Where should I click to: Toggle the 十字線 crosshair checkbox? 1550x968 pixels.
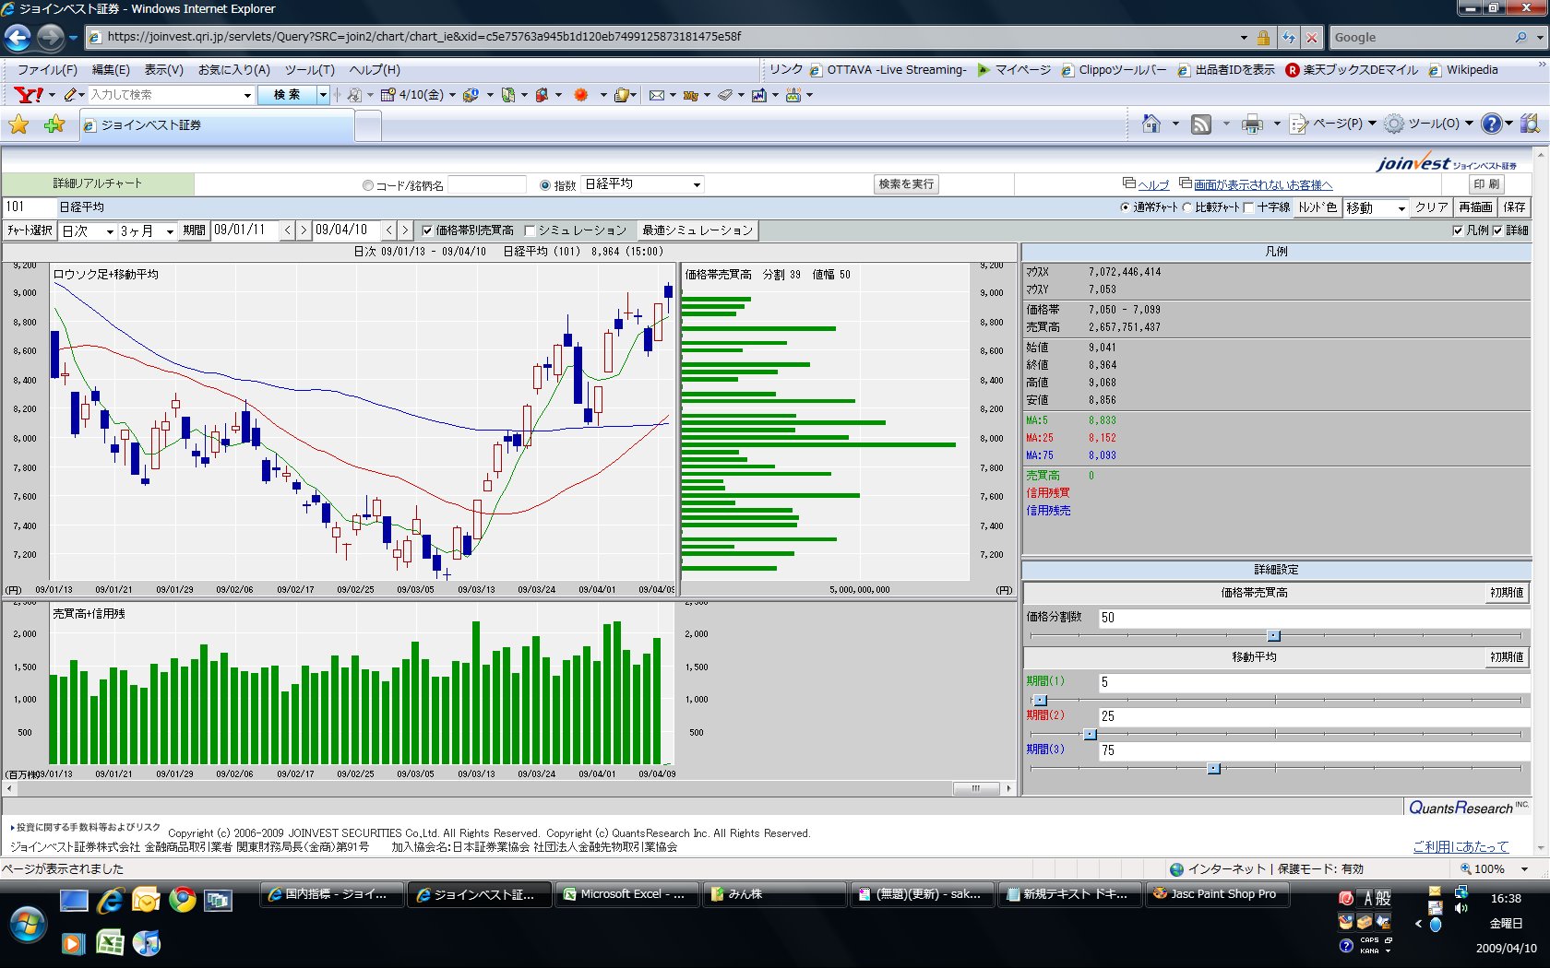1248,207
